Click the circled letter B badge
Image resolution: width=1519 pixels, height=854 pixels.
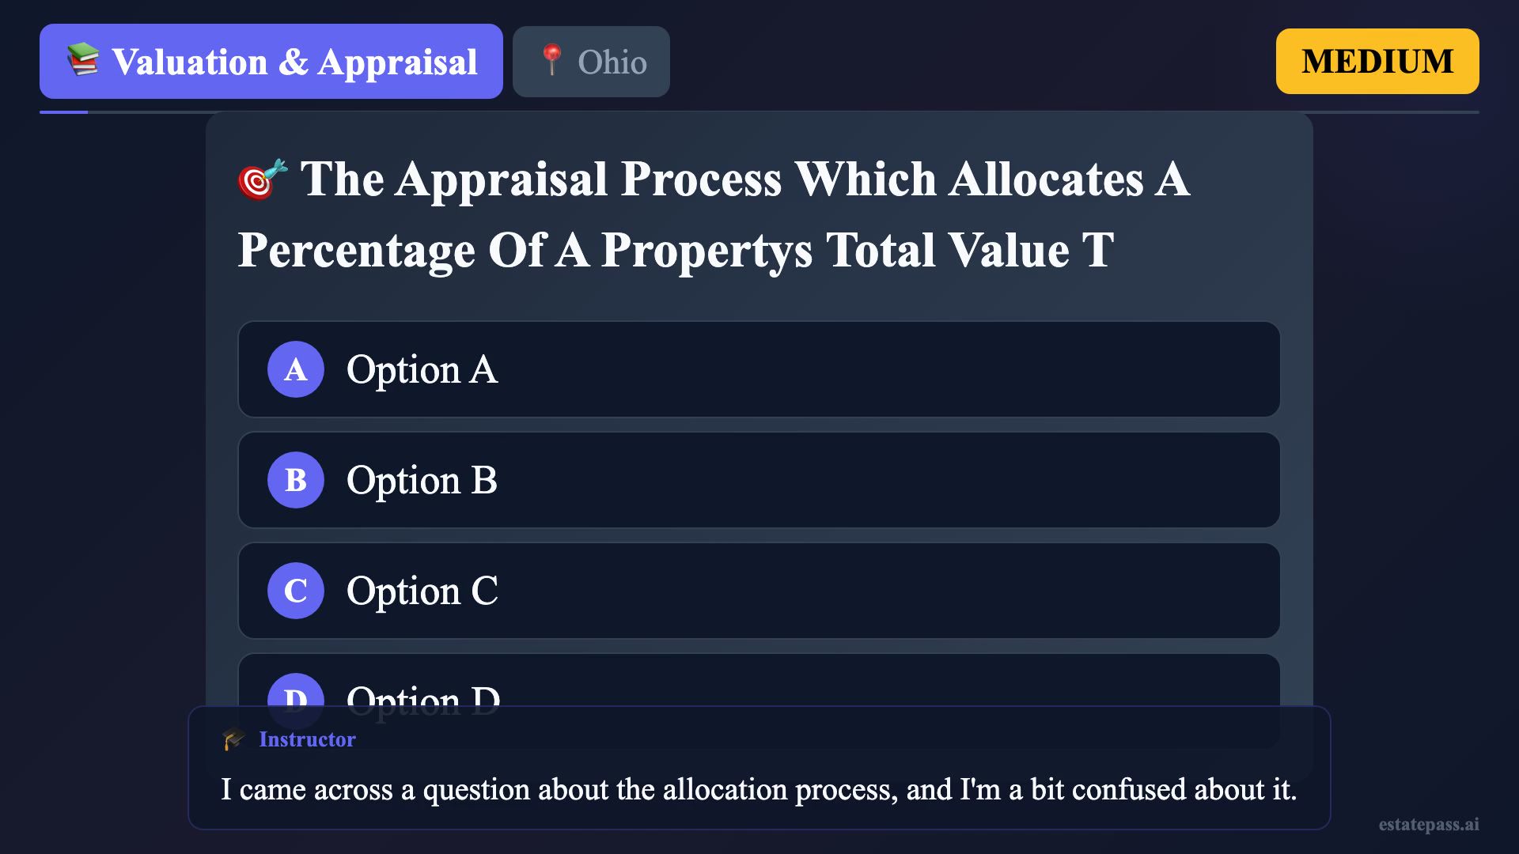click(296, 480)
